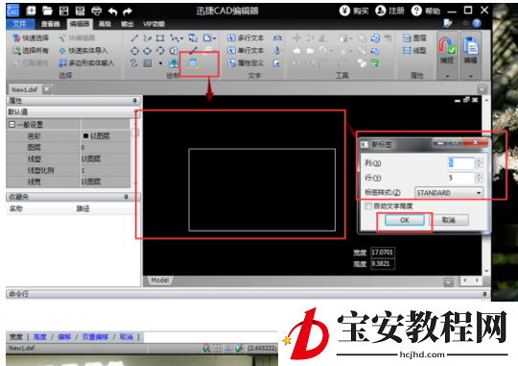
Task: Click the 快速实体导入 tool
Action: tap(83, 51)
